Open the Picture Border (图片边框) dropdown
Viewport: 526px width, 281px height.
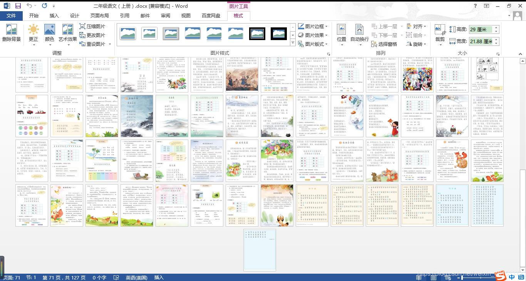313,26
